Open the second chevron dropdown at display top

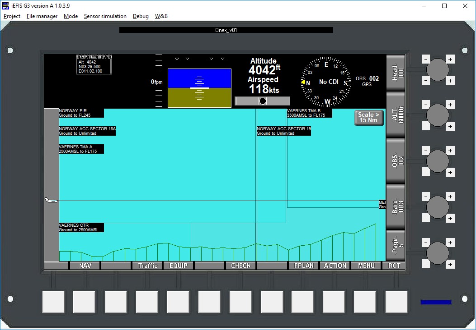click(187, 58)
